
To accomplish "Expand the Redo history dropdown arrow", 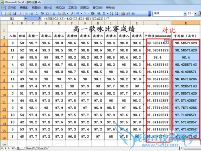I will tap(89, 14).
